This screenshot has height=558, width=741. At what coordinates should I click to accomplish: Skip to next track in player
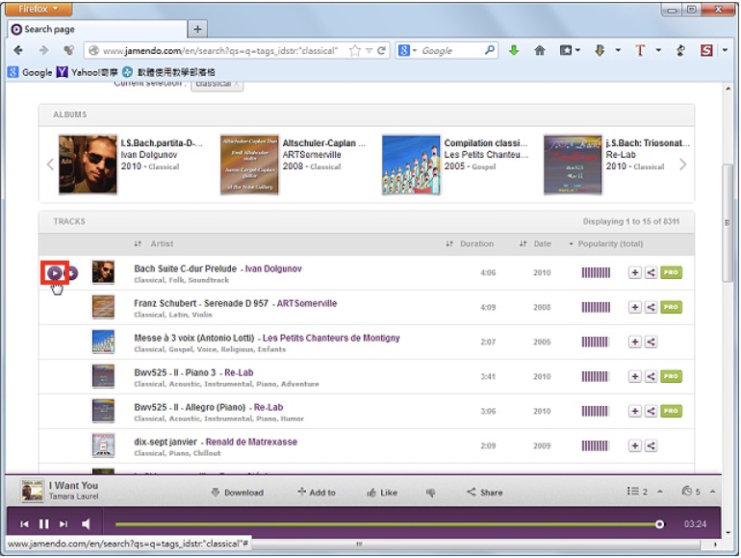coord(64,524)
